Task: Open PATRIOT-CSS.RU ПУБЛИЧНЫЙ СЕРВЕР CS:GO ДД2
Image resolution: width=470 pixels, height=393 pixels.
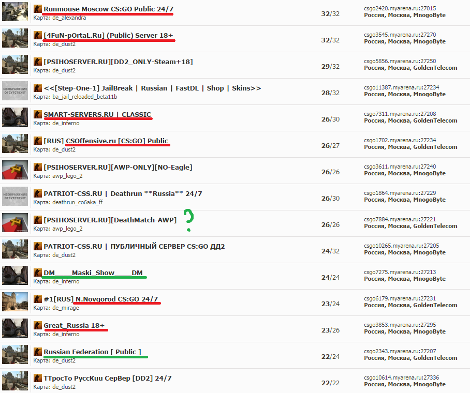Action: pos(134,246)
